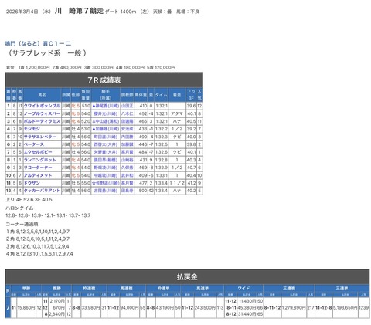The width and height of the screenshot is (371, 325).
Task: Click the 7R 成績表 table header
Action: click(x=104, y=80)
